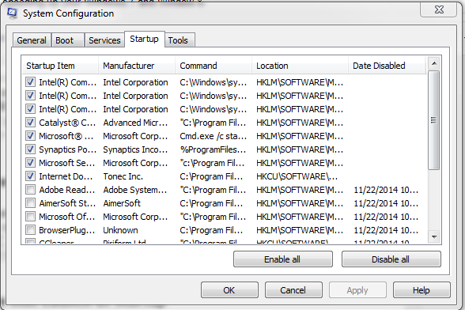465x310 pixels.
Task: Select the Startup tab
Action: [x=145, y=39]
